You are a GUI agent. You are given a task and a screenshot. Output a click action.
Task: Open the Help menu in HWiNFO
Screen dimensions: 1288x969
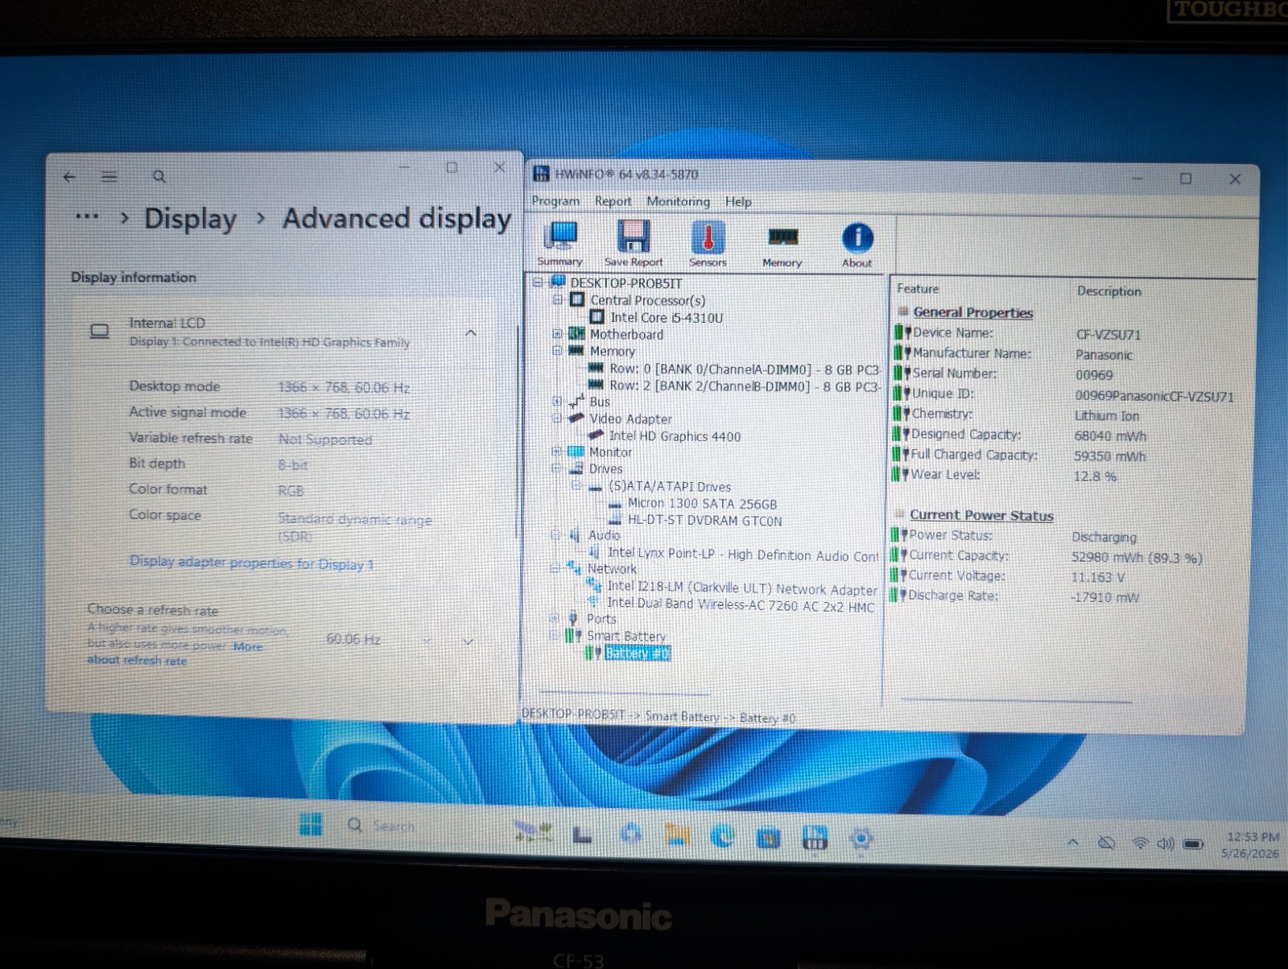(738, 201)
